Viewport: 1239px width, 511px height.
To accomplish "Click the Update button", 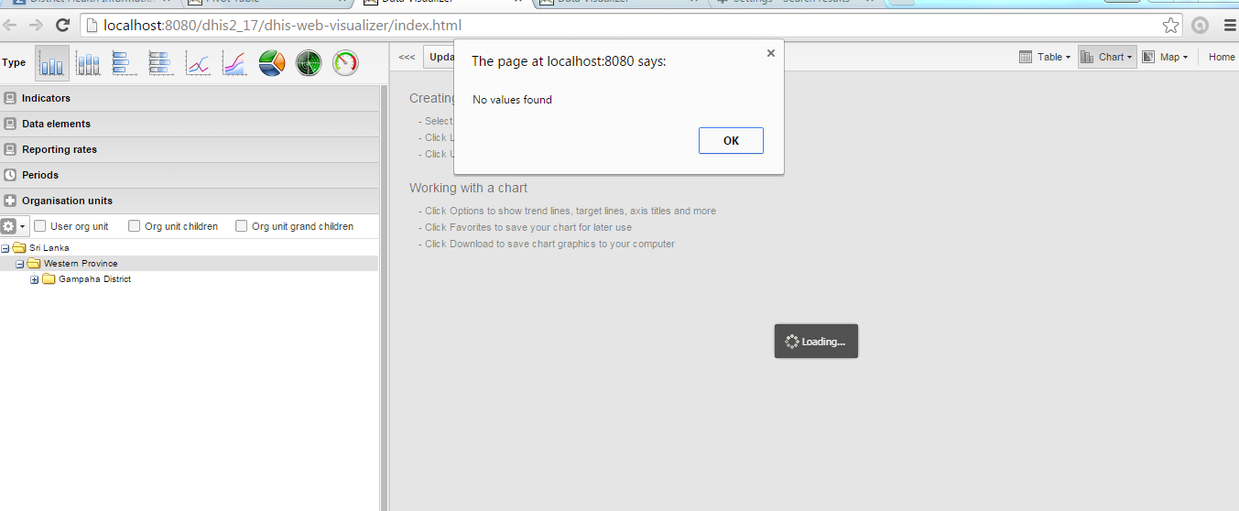I will pos(440,57).
